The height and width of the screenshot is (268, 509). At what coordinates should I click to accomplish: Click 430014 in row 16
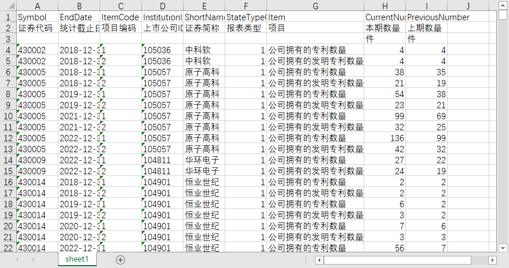pos(37,182)
